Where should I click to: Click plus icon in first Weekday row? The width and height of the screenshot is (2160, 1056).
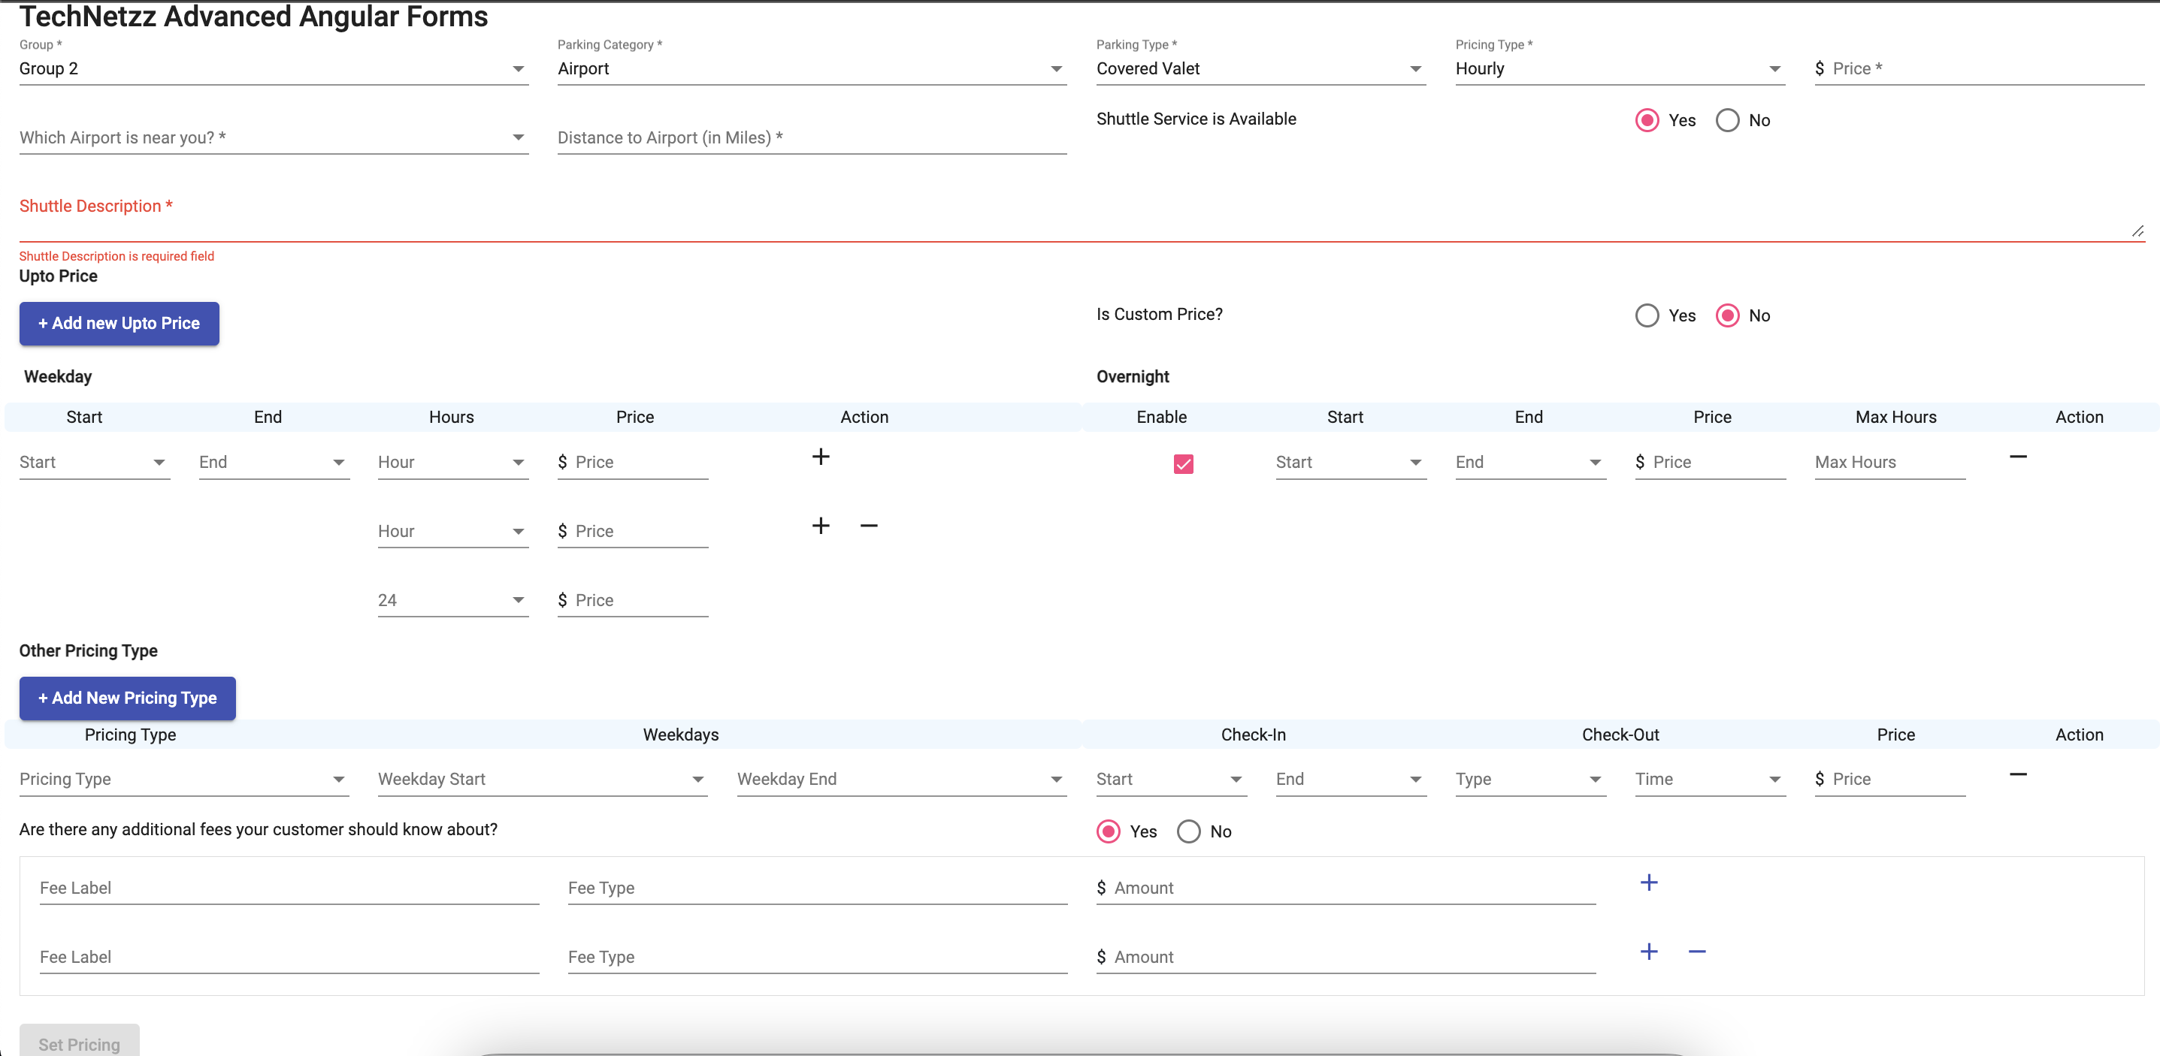[x=820, y=457]
